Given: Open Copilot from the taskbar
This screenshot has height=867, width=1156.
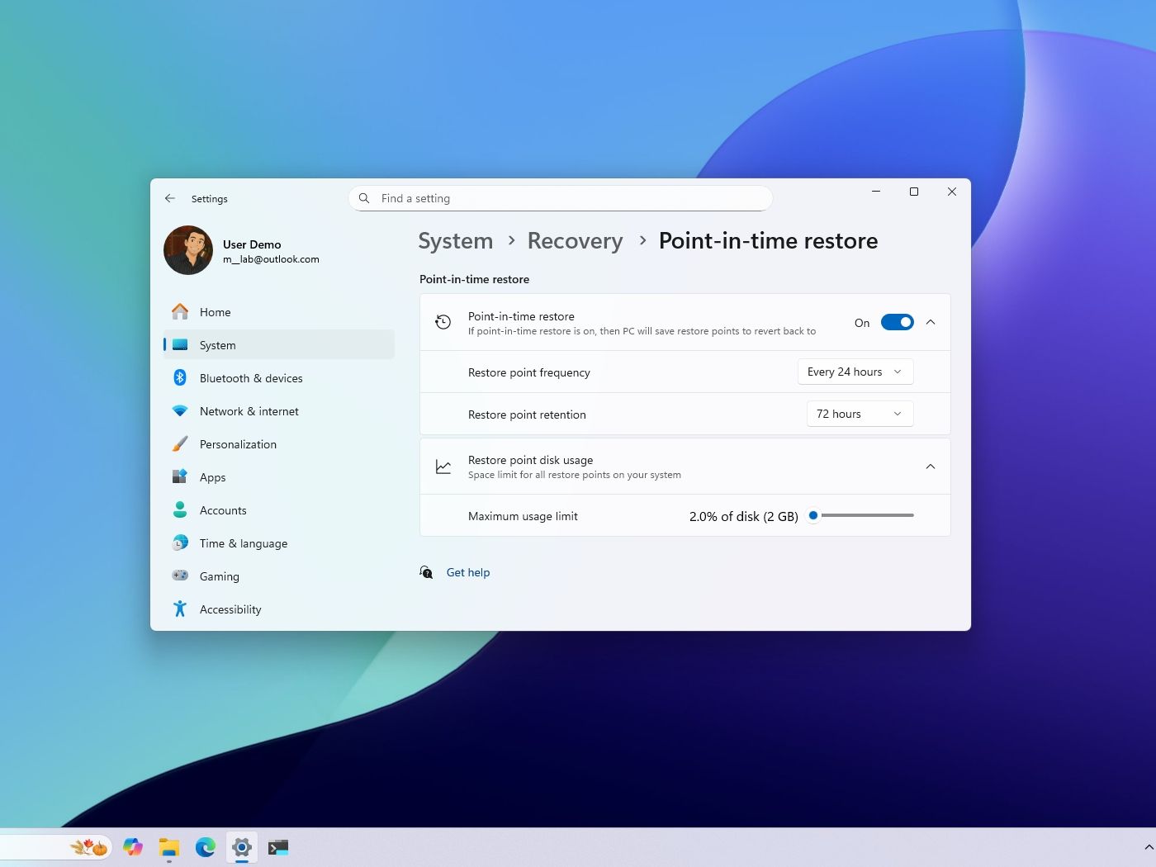Looking at the screenshot, I should [x=133, y=847].
